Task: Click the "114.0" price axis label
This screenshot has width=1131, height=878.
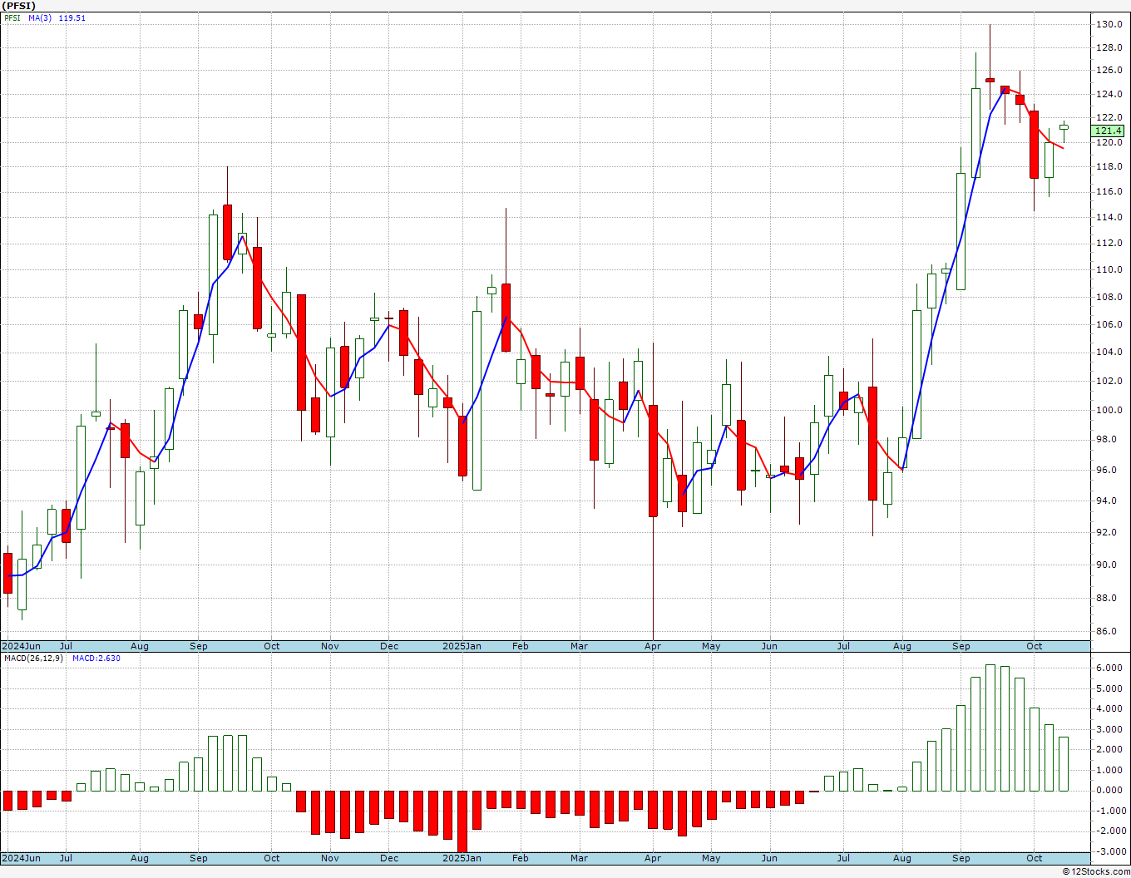Action: click(1109, 217)
